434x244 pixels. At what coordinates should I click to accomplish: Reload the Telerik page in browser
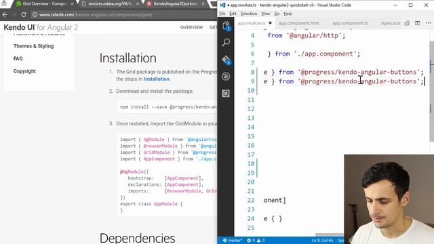pos(24,15)
